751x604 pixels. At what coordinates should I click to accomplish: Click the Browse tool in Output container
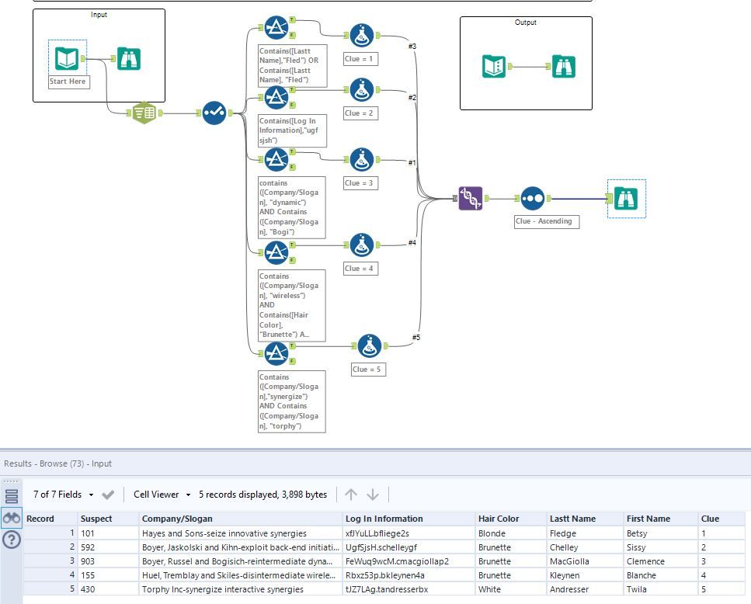564,67
